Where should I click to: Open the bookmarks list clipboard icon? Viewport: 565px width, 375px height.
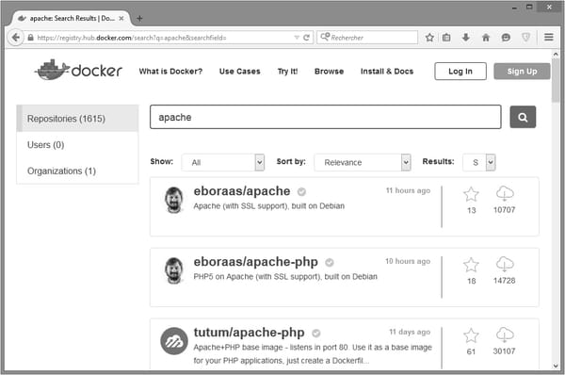(446, 37)
